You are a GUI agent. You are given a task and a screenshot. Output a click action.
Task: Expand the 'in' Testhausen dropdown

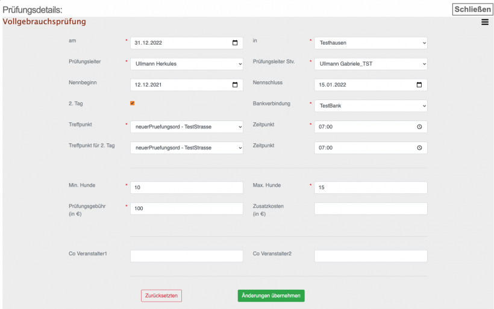tap(370, 43)
